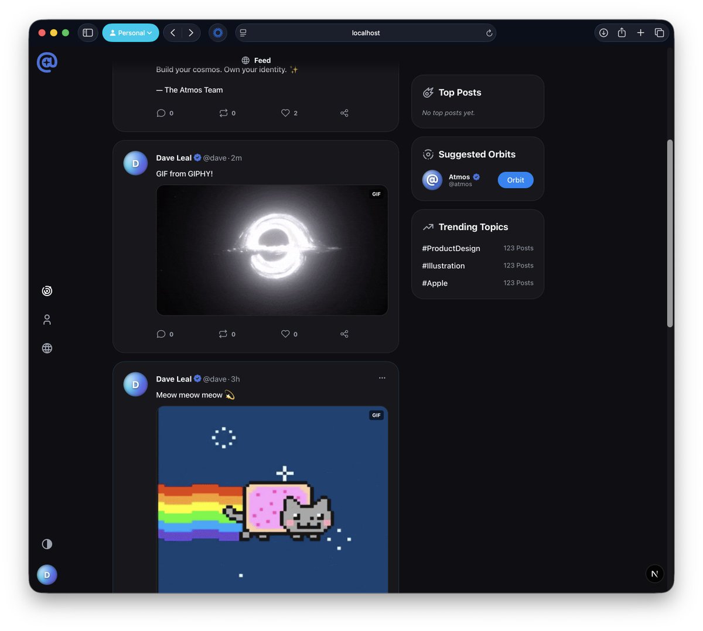The image size is (703, 631).
Task: Open the D user avatar at sidebar bottom
Action: 47,575
